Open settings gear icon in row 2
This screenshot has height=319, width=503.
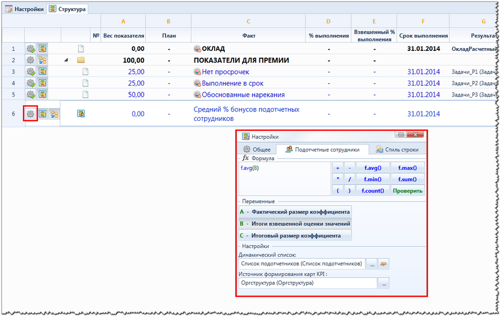pos(31,60)
